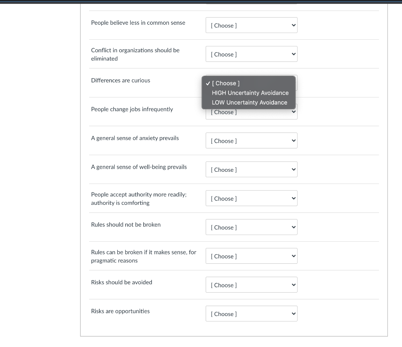This screenshot has width=402, height=347.
Task: Open dropdown for "Risks should be avoided"
Action: (x=251, y=285)
